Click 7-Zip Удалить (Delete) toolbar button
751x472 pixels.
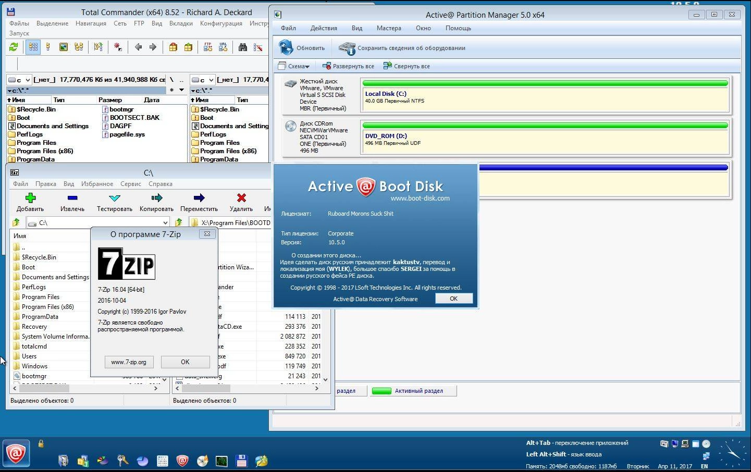[x=241, y=202]
